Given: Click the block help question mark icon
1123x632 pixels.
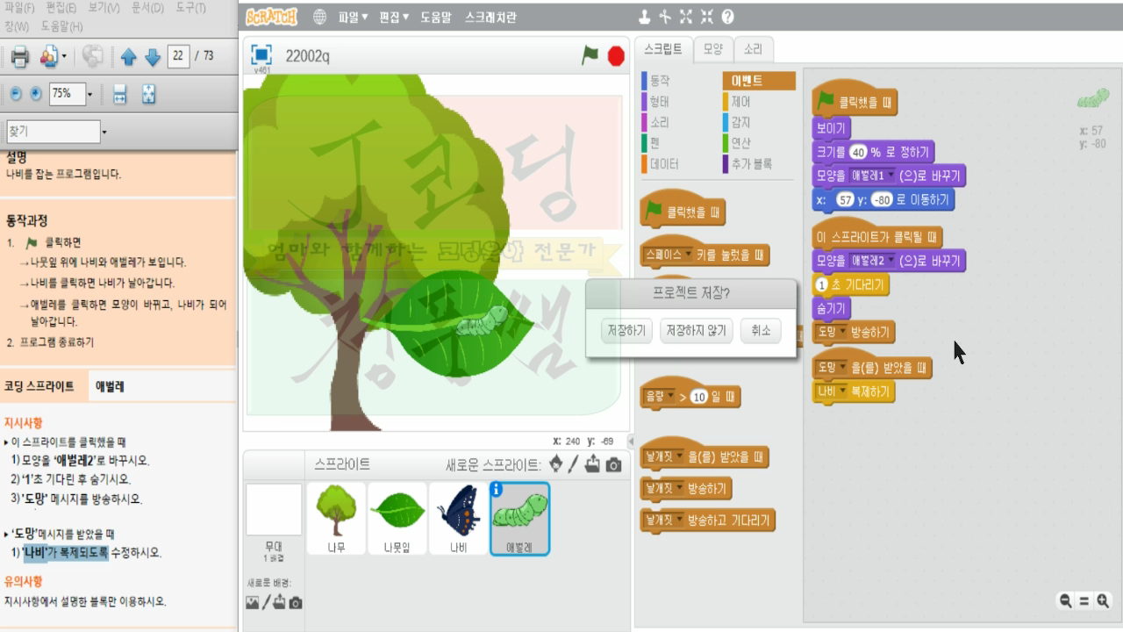Looking at the screenshot, I should click(x=729, y=15).
